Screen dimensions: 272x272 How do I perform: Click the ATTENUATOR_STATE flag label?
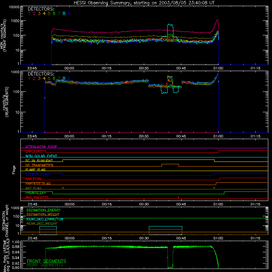[x=41, y=147]
